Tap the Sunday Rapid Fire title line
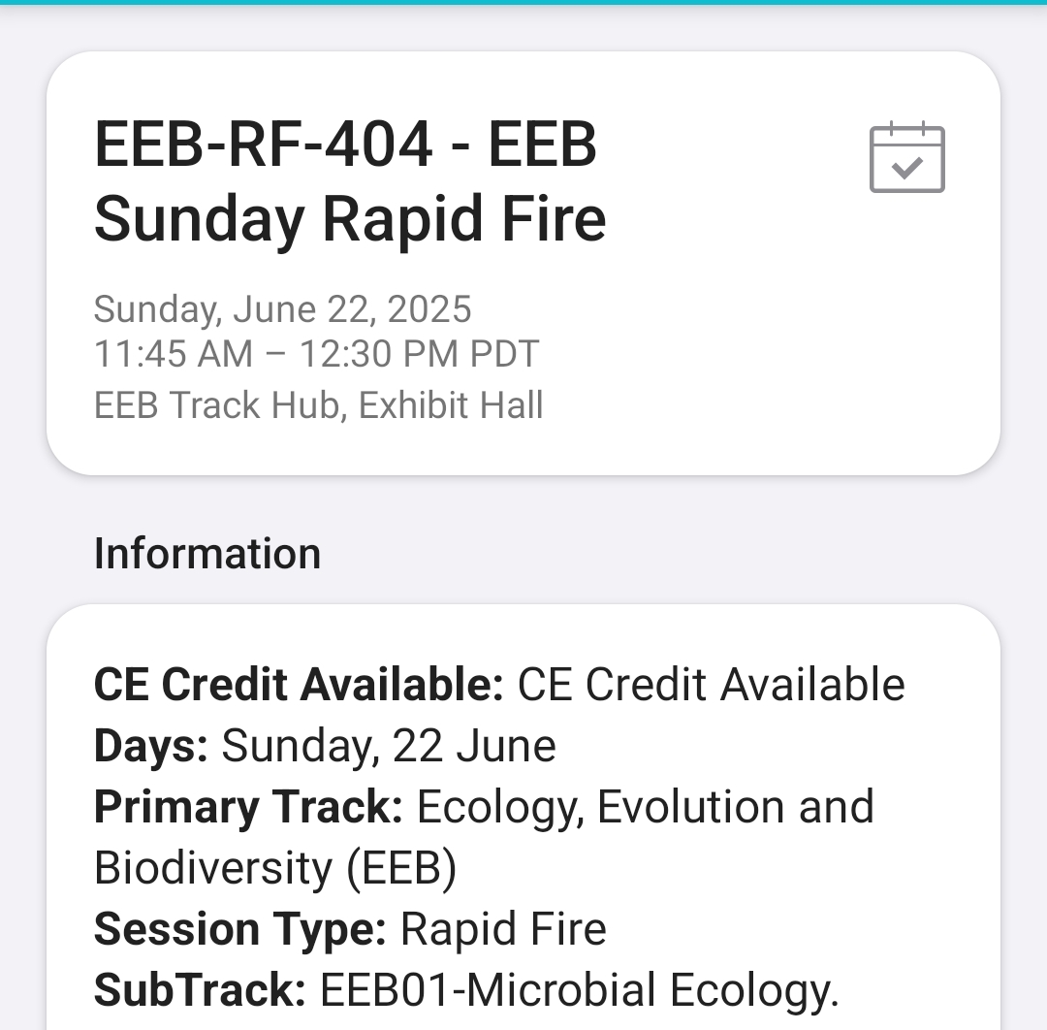 (350, 219)
